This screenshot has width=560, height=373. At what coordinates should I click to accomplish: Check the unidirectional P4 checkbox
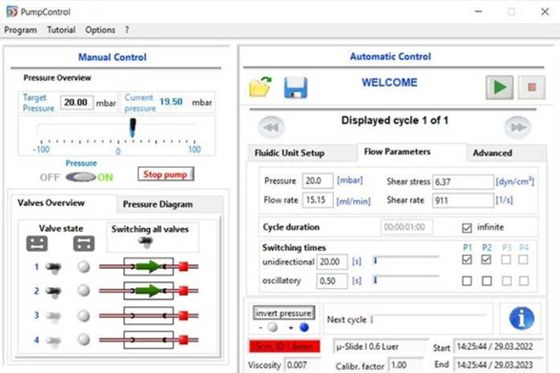point(524,259)
